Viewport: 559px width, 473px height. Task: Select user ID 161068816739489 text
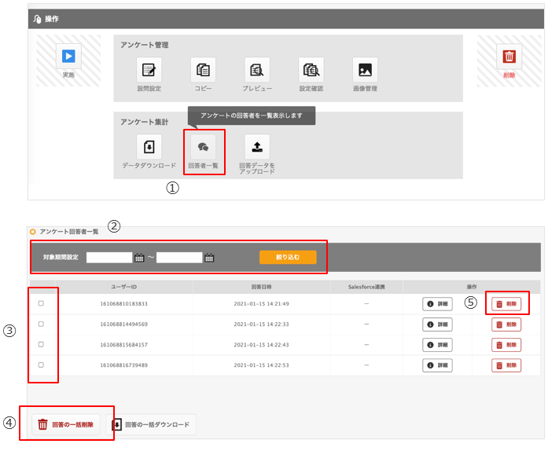[123, 365]
